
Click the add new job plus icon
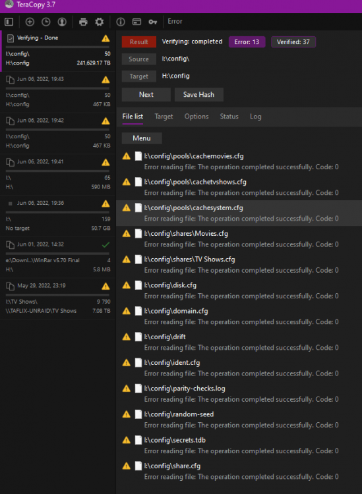[30, 22]
